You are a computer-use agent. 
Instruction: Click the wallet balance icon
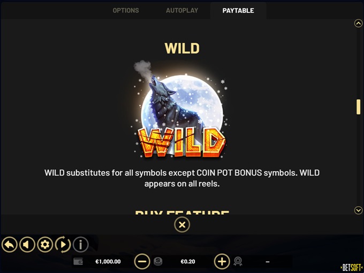(x=78, y=262)
